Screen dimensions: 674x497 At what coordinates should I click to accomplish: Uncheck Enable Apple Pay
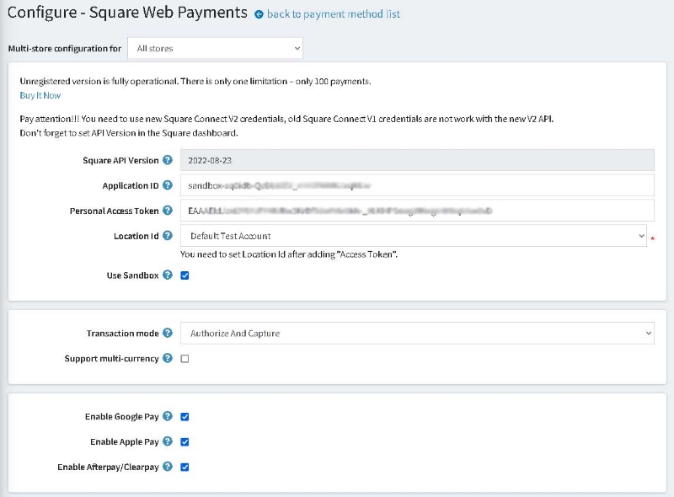[185, 442]
